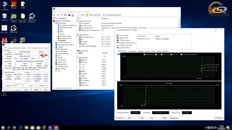This screenshot has width=232, height=130.
Task: Switch to Cooling Fans tab in stability test
Action: click(x=132, y=51)
